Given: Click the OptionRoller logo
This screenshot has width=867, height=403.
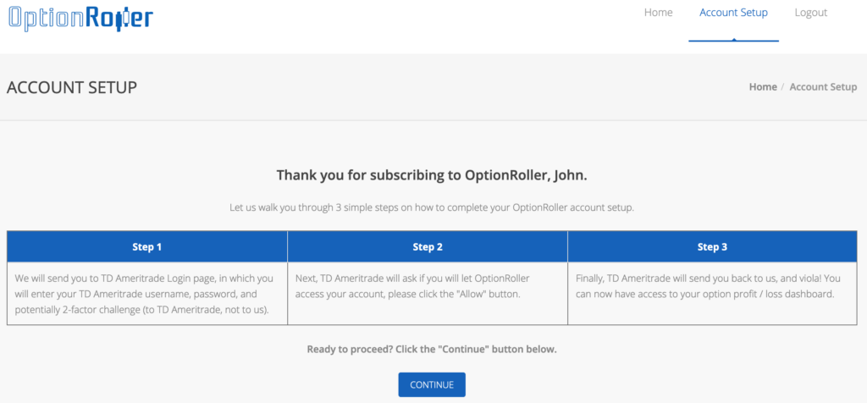Looking at the screenshot, I should [80, 18].
